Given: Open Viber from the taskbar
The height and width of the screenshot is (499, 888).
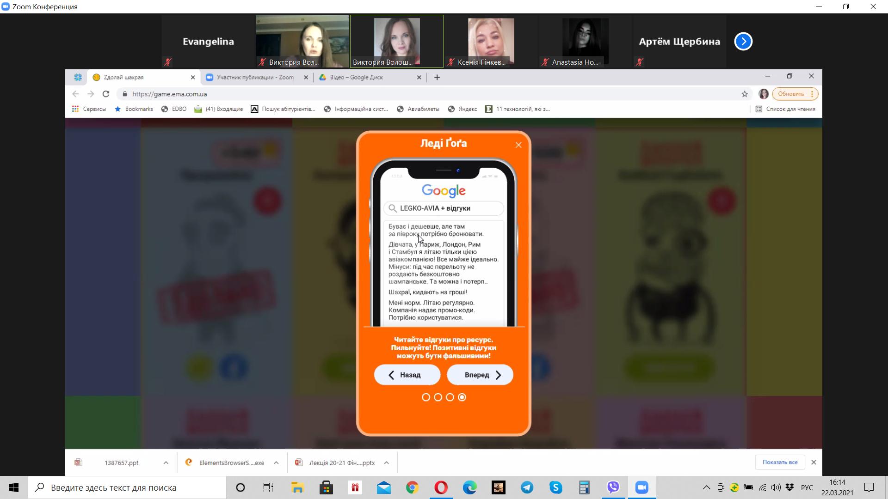Looking at the screenshot, I should [x=613, y=487].
